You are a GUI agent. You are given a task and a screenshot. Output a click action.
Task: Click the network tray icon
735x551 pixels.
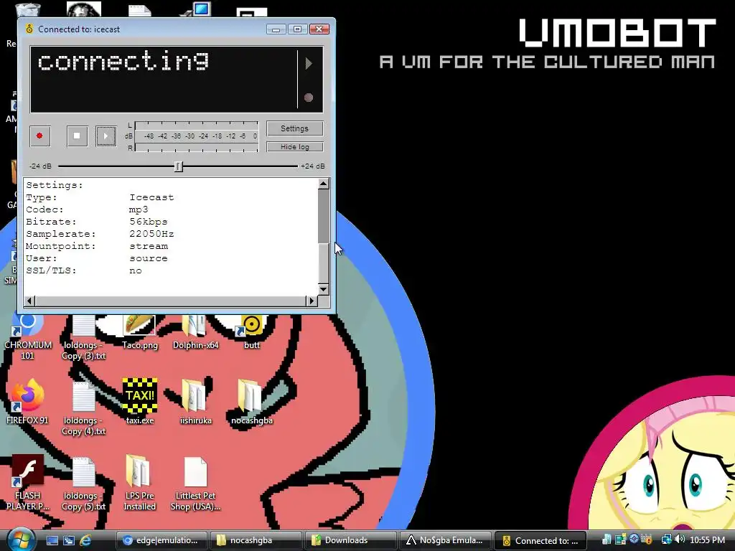click(x=666, y=540)
